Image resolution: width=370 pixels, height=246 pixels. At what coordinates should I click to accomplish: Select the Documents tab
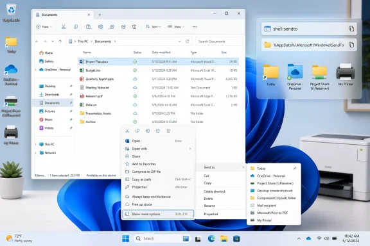(x=63, y=15)
